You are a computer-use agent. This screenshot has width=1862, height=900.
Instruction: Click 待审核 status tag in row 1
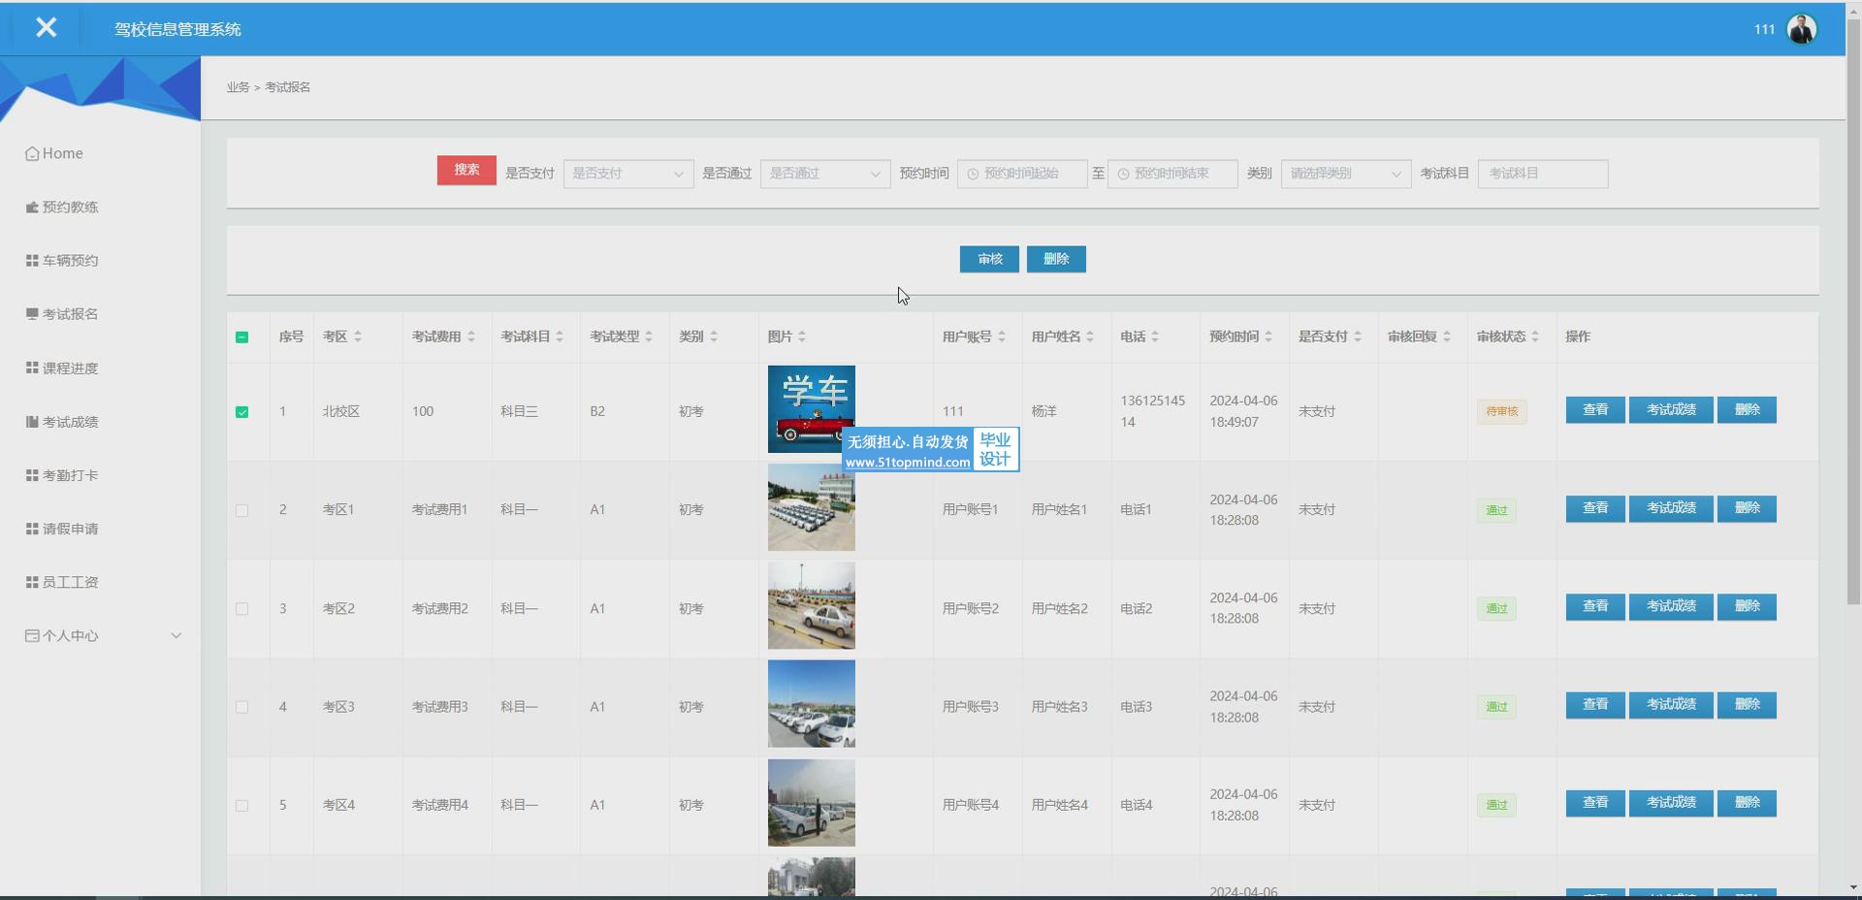[1501, 411]
